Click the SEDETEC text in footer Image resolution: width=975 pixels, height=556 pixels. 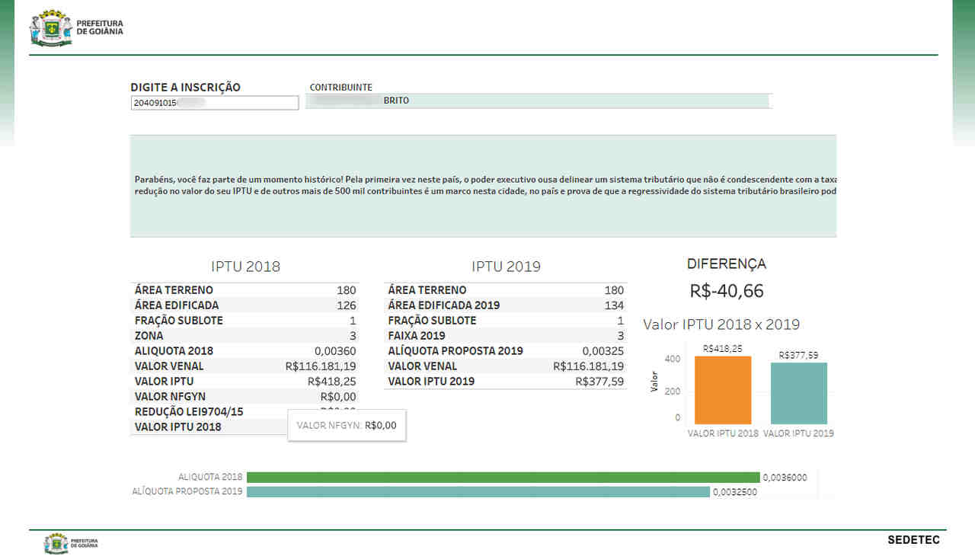pyautogui.click(x=913, y=540)
